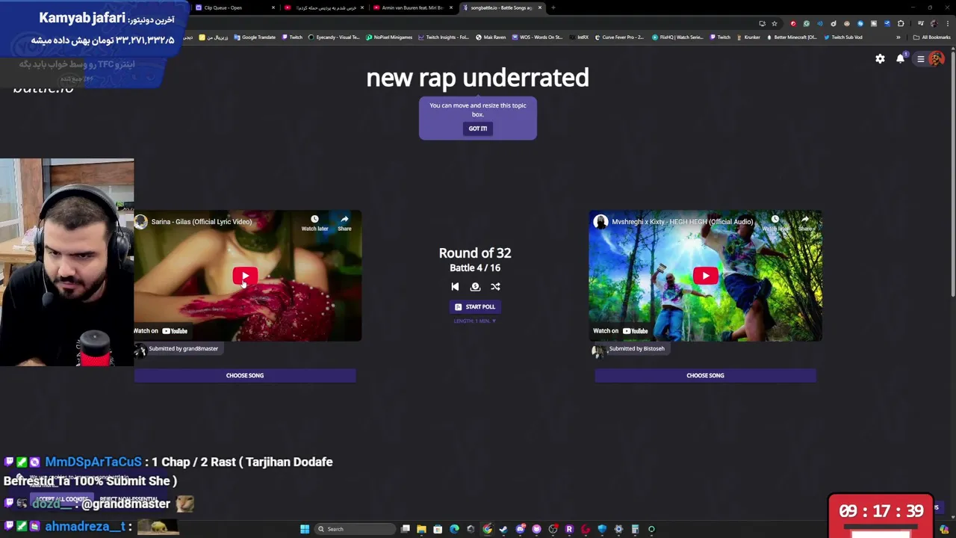This screenshot has width=956, height=538.
Task: Go back to previous battle icon
Action: coord(455,286)
